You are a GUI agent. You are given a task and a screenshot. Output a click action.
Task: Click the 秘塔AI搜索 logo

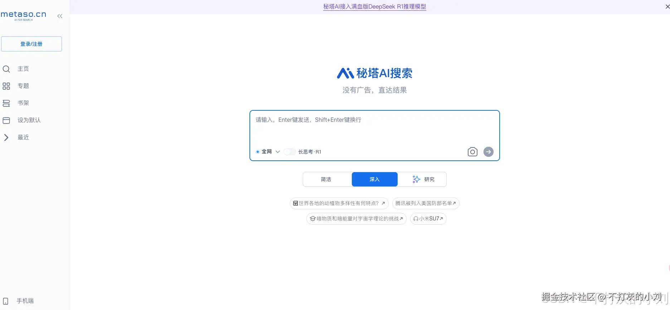[375, 73]
